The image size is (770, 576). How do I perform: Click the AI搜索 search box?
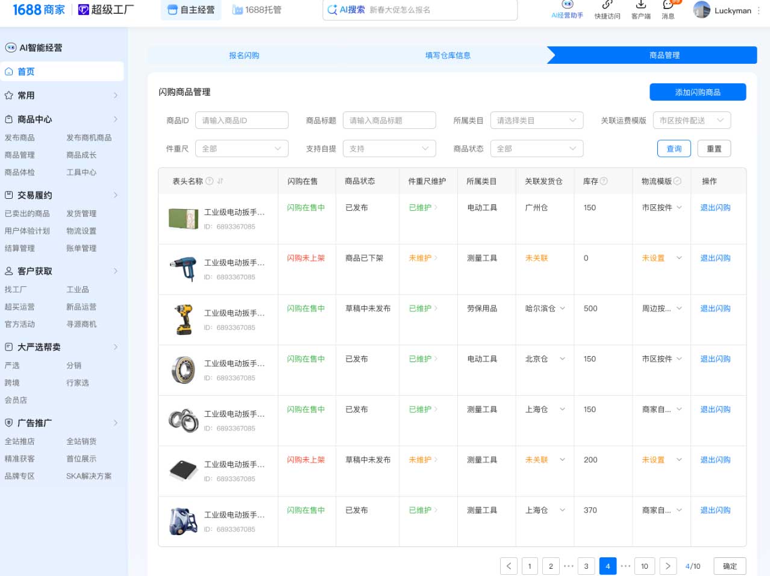click(420, 10)
